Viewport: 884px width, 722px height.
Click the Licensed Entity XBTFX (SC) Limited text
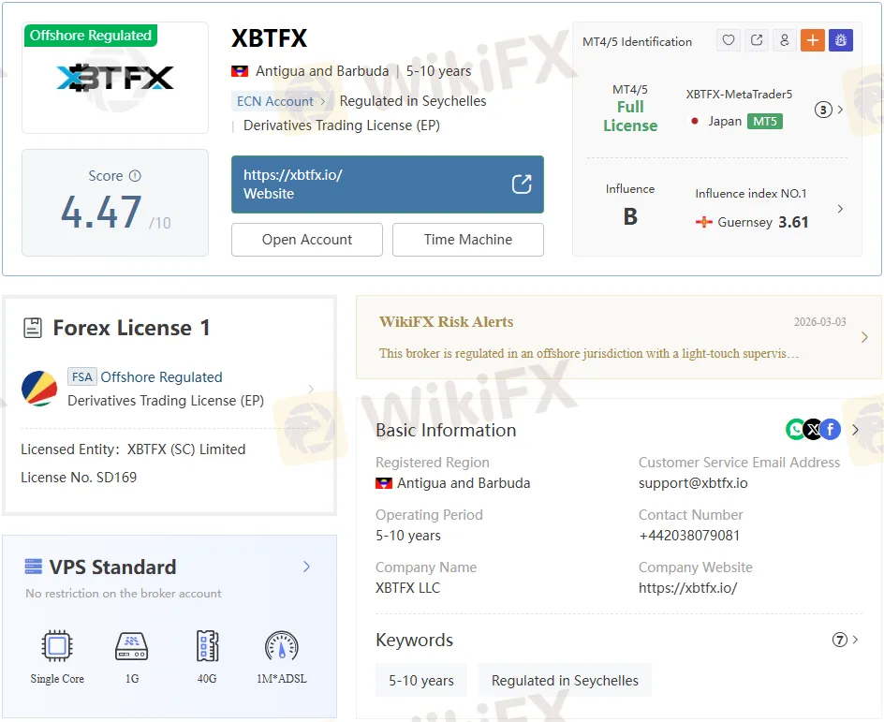(x=133, y=449)
